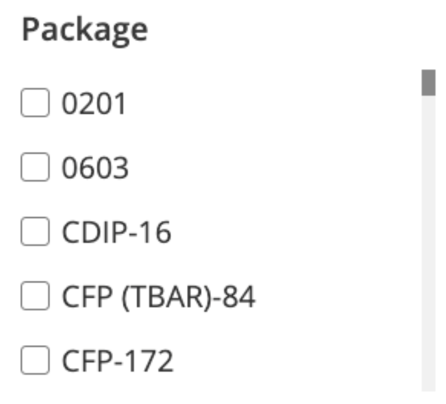Image resolution: width=446 pixels, height=404 pixels.
Task: Tick the CDIP-16 checkbox
Action: click(x=35, y=231)
